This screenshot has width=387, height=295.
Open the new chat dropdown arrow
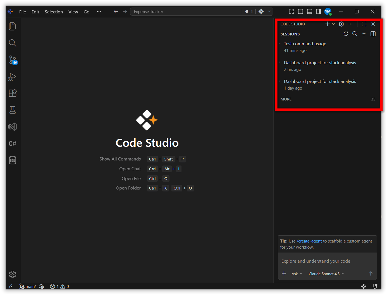coord(333,24)
